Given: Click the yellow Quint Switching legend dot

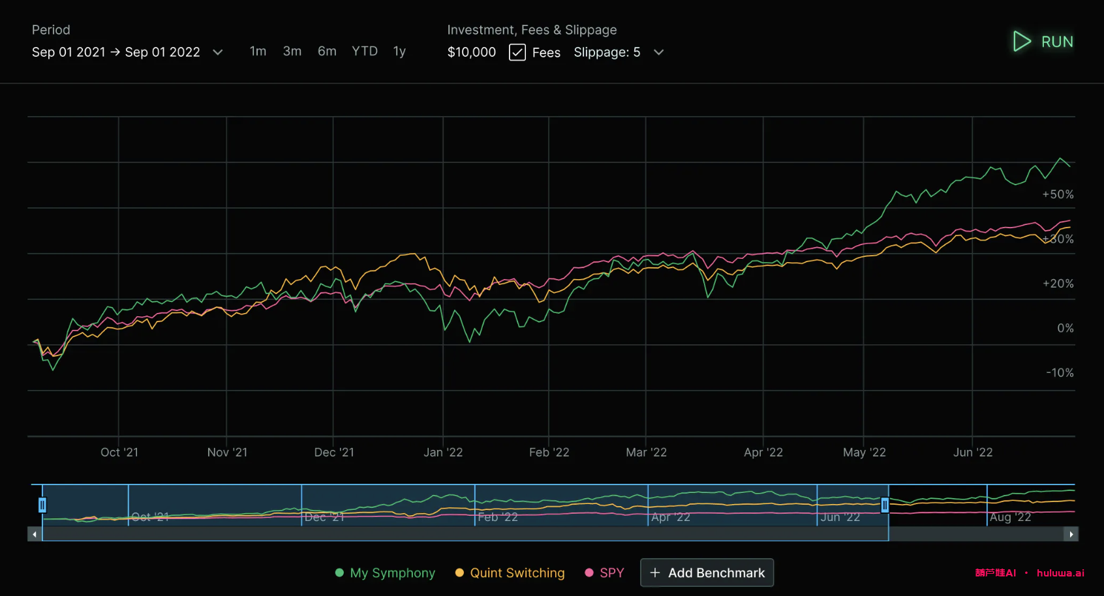Looking at the screenshot, I should click(459, 573).
